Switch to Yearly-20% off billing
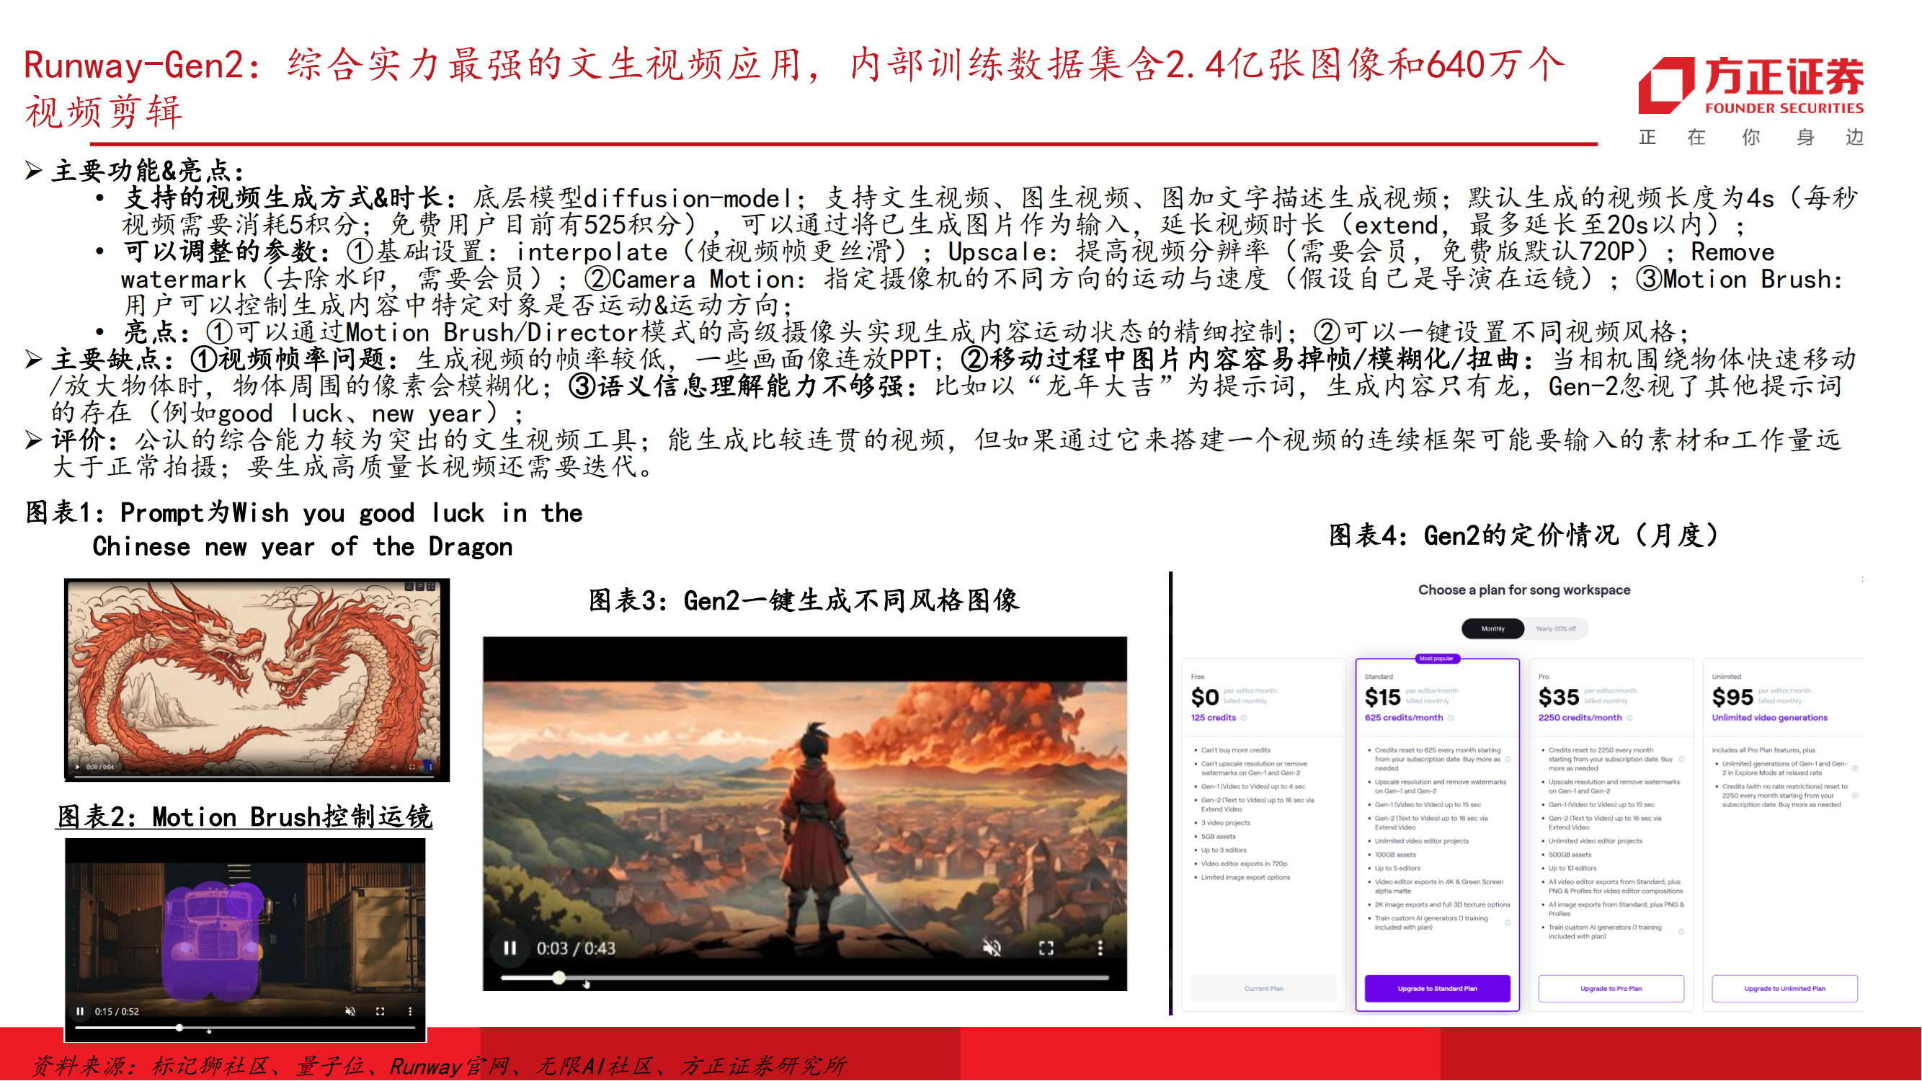This screenshot has width=1922, height=1081. pos(1556,630)
